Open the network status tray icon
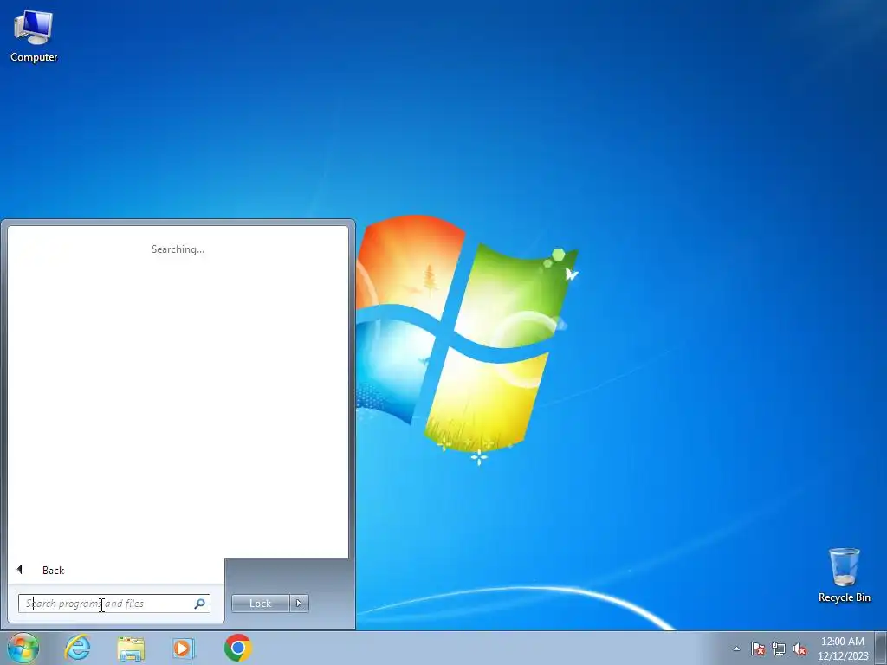Viewport: 887px width, 665px height. click(779, 649)
